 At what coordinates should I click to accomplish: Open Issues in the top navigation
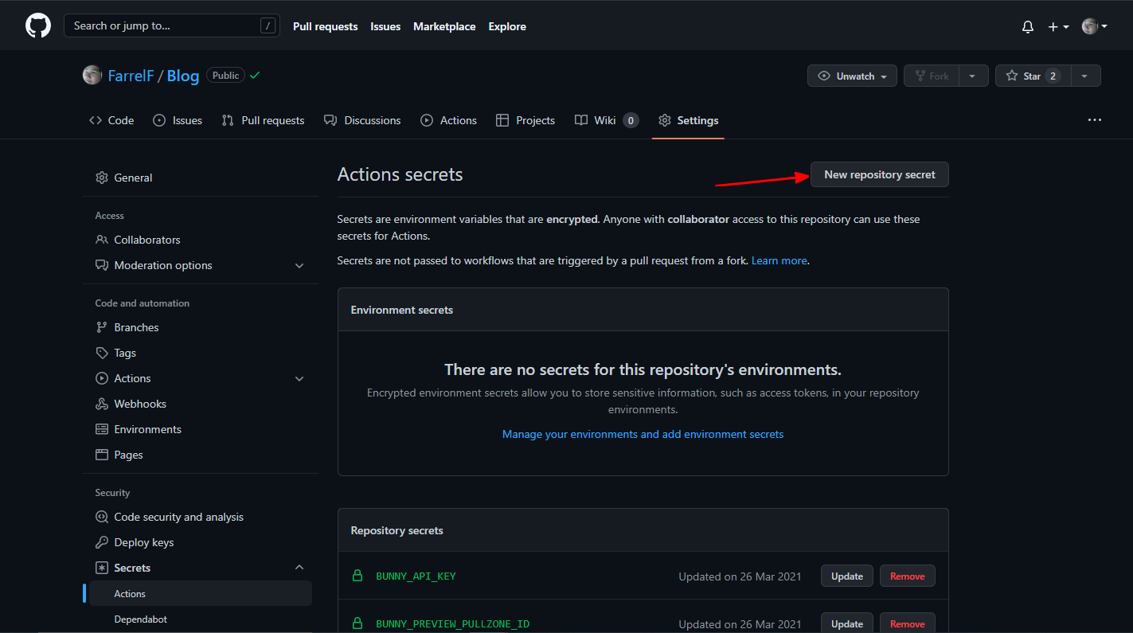click(385, 26)
